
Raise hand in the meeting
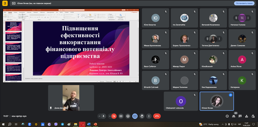[142, 116]
